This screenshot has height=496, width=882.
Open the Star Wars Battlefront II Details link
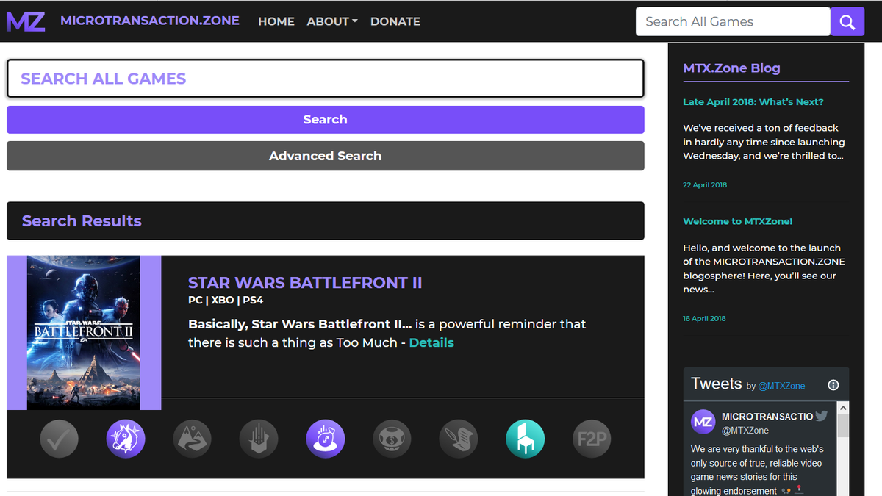pyautogui.click(x=431, y=342)
